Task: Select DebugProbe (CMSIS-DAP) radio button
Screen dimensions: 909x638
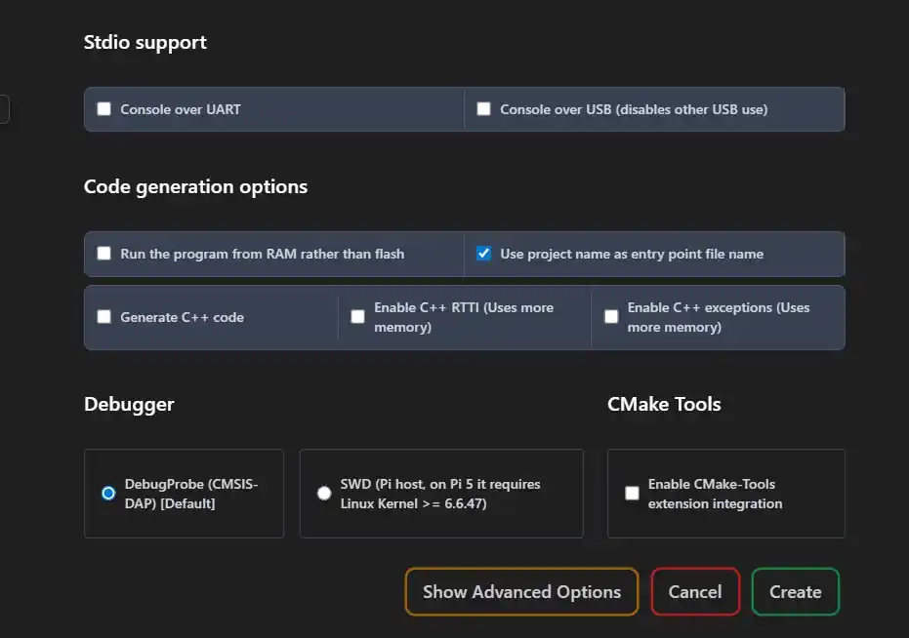Action: pyautogui.click(x=108, y=494)
